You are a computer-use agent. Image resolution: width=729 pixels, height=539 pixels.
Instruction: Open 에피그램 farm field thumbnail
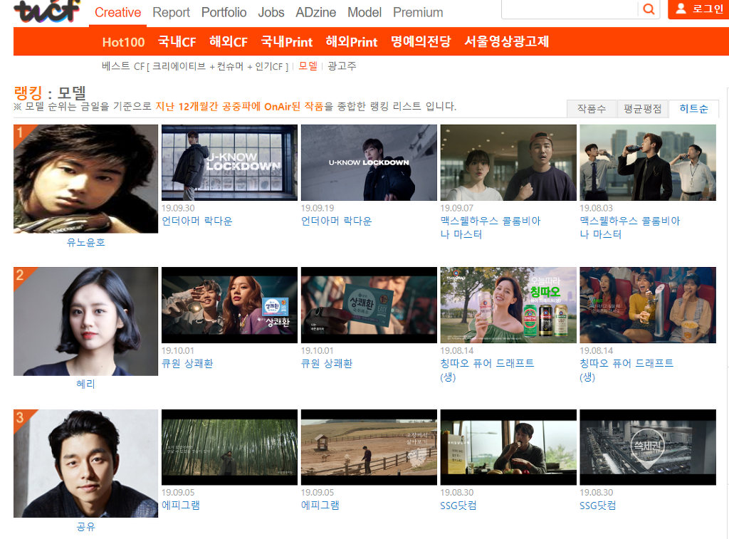pos(369,447)
